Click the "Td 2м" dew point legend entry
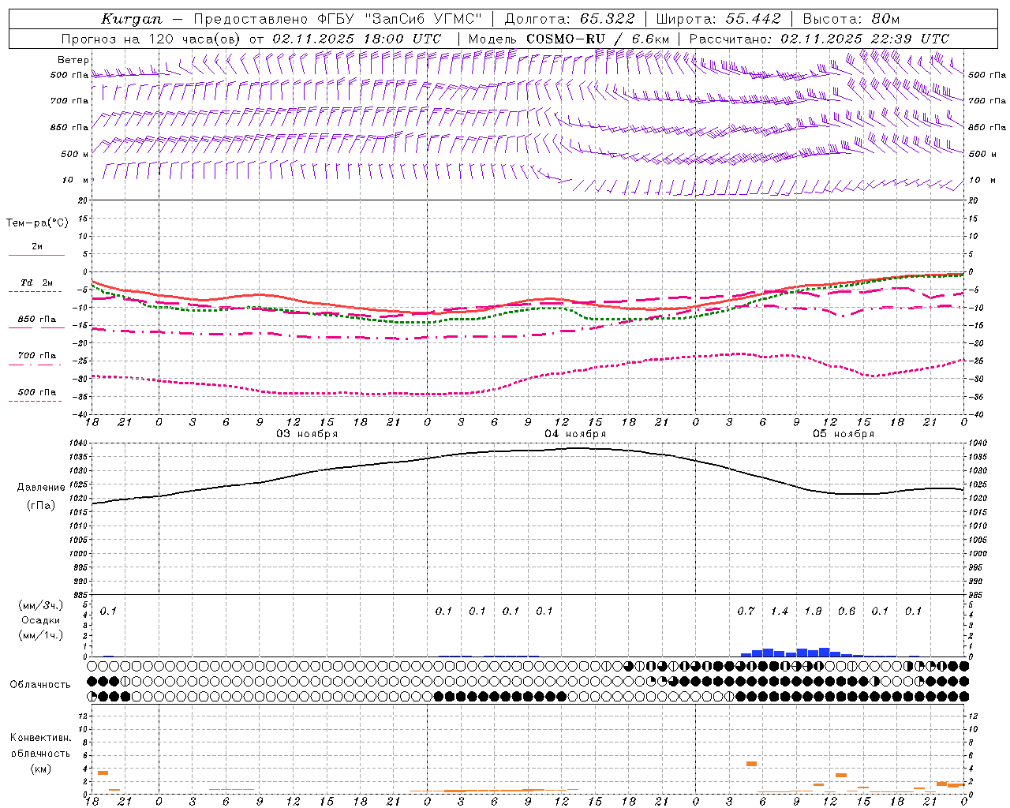Screen dimensions: 1010x808 click(x=37, y=282)
